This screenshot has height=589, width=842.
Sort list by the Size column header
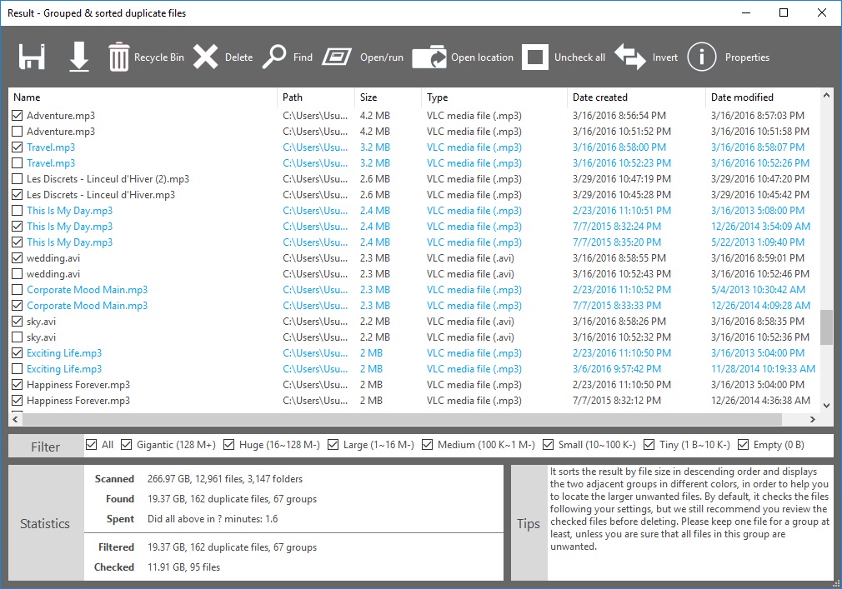[388, 97]
